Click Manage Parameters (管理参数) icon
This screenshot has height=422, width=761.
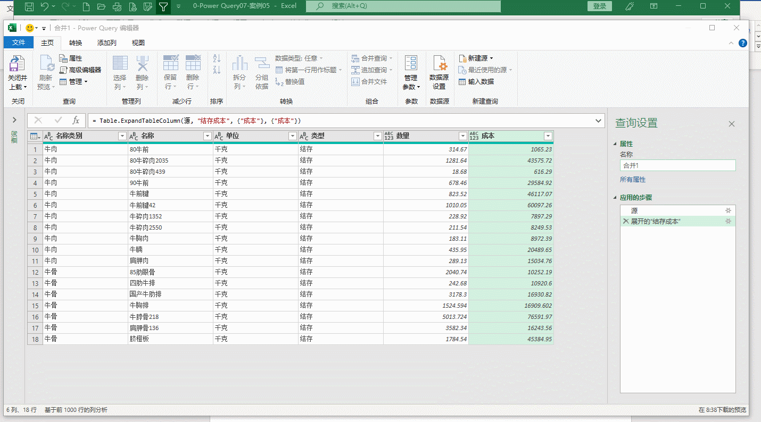point(411,63)
